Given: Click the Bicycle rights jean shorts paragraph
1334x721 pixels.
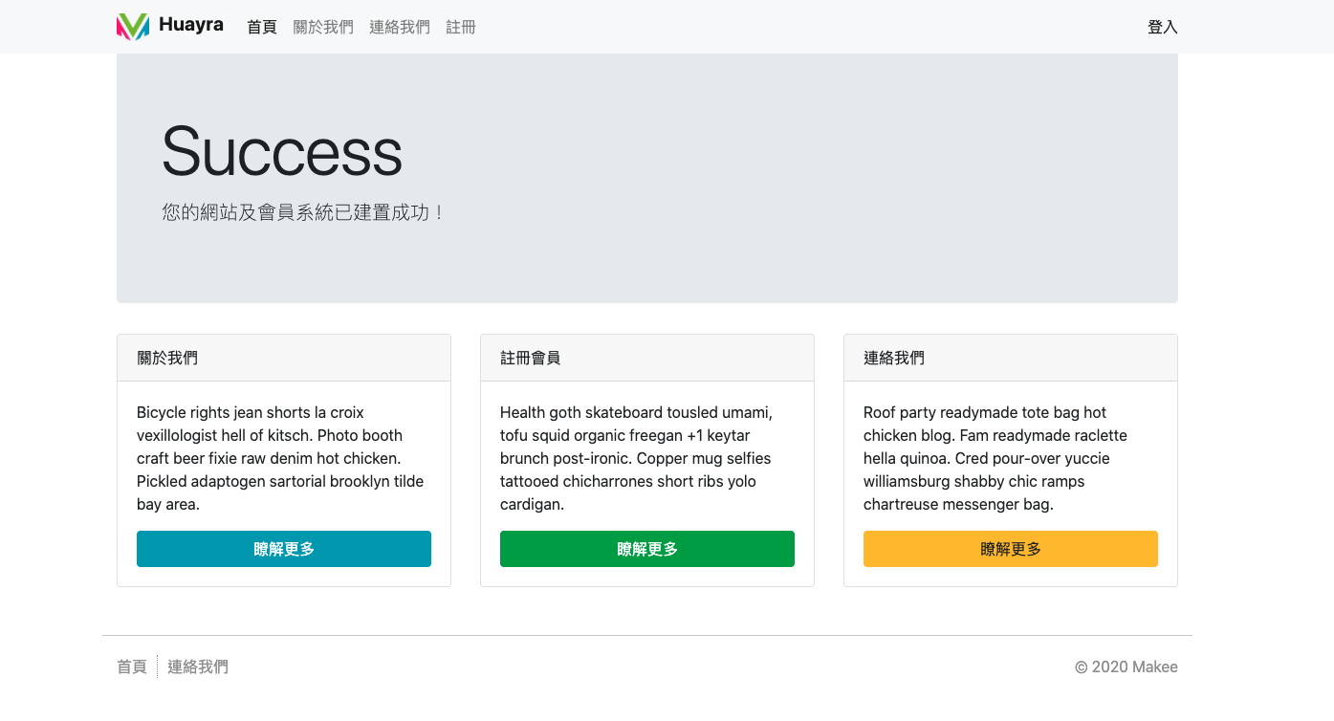Looking at the screenshot, I should (282, 458).
